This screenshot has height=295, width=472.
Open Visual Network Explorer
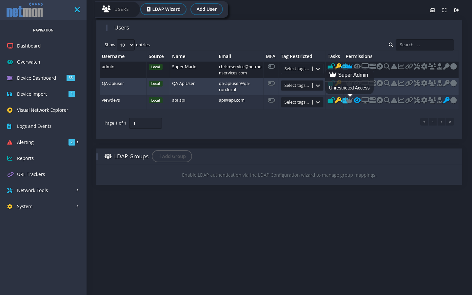coord(43,110)
